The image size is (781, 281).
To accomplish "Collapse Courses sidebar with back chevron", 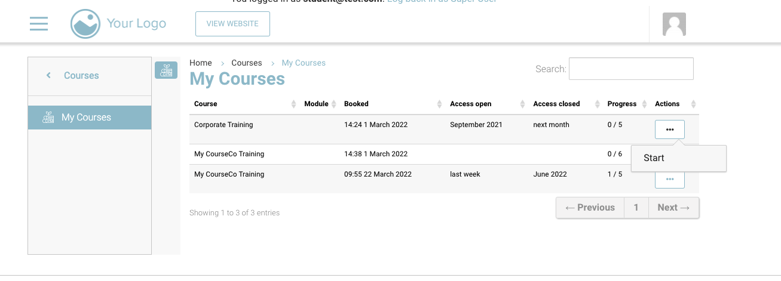I will pos(49,76).
